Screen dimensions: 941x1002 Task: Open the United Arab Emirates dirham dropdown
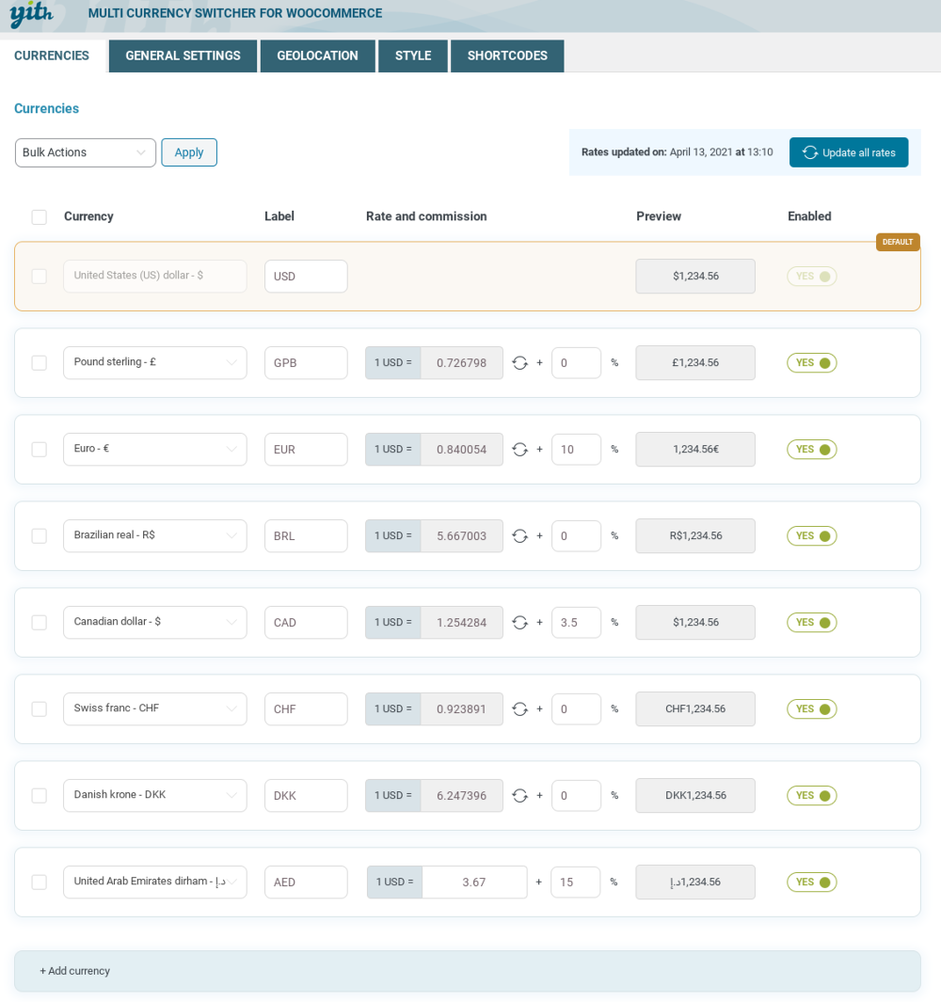[155, 882]
